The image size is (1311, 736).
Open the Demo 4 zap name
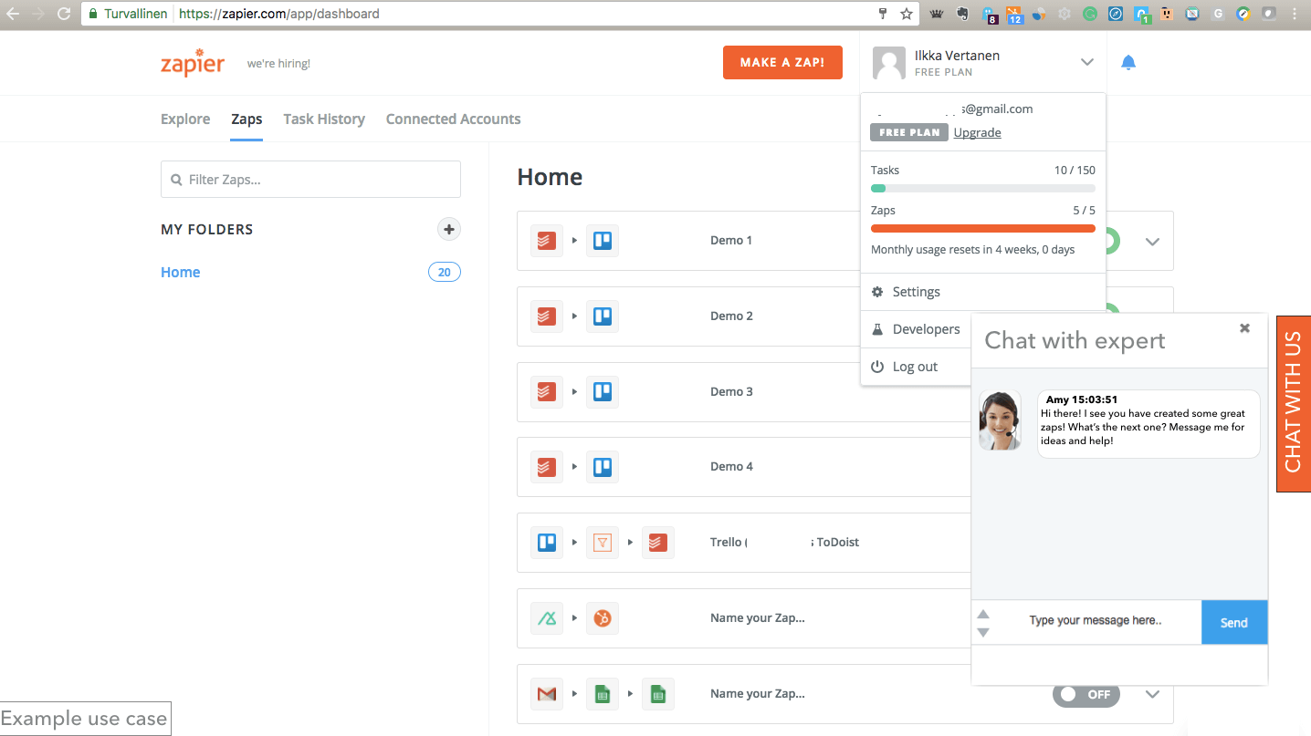731,466
